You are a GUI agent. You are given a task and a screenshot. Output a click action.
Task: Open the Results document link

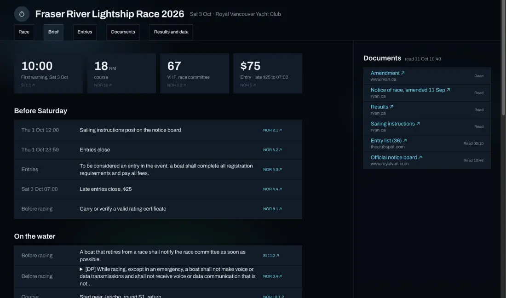coord(382,107)
